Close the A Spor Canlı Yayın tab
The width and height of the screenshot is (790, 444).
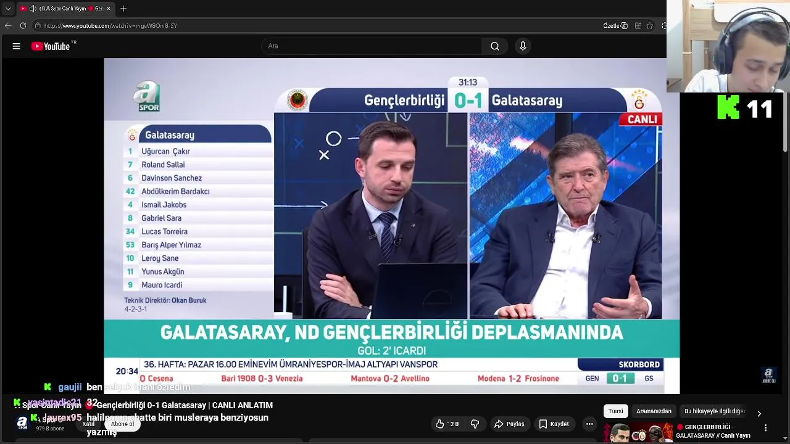pyautogui.click(x=109, y=9)
